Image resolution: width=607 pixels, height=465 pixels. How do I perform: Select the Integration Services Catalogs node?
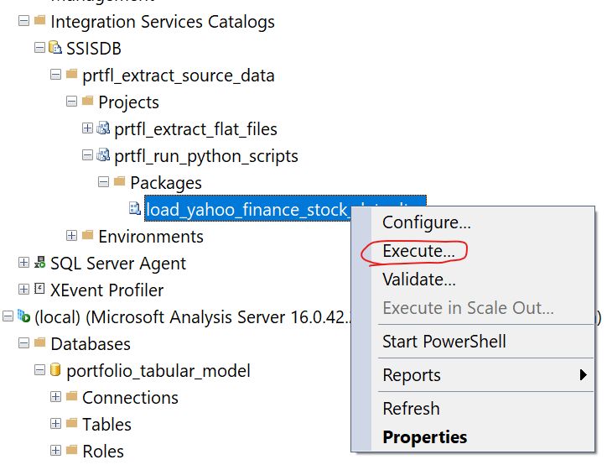click(162, 22)
